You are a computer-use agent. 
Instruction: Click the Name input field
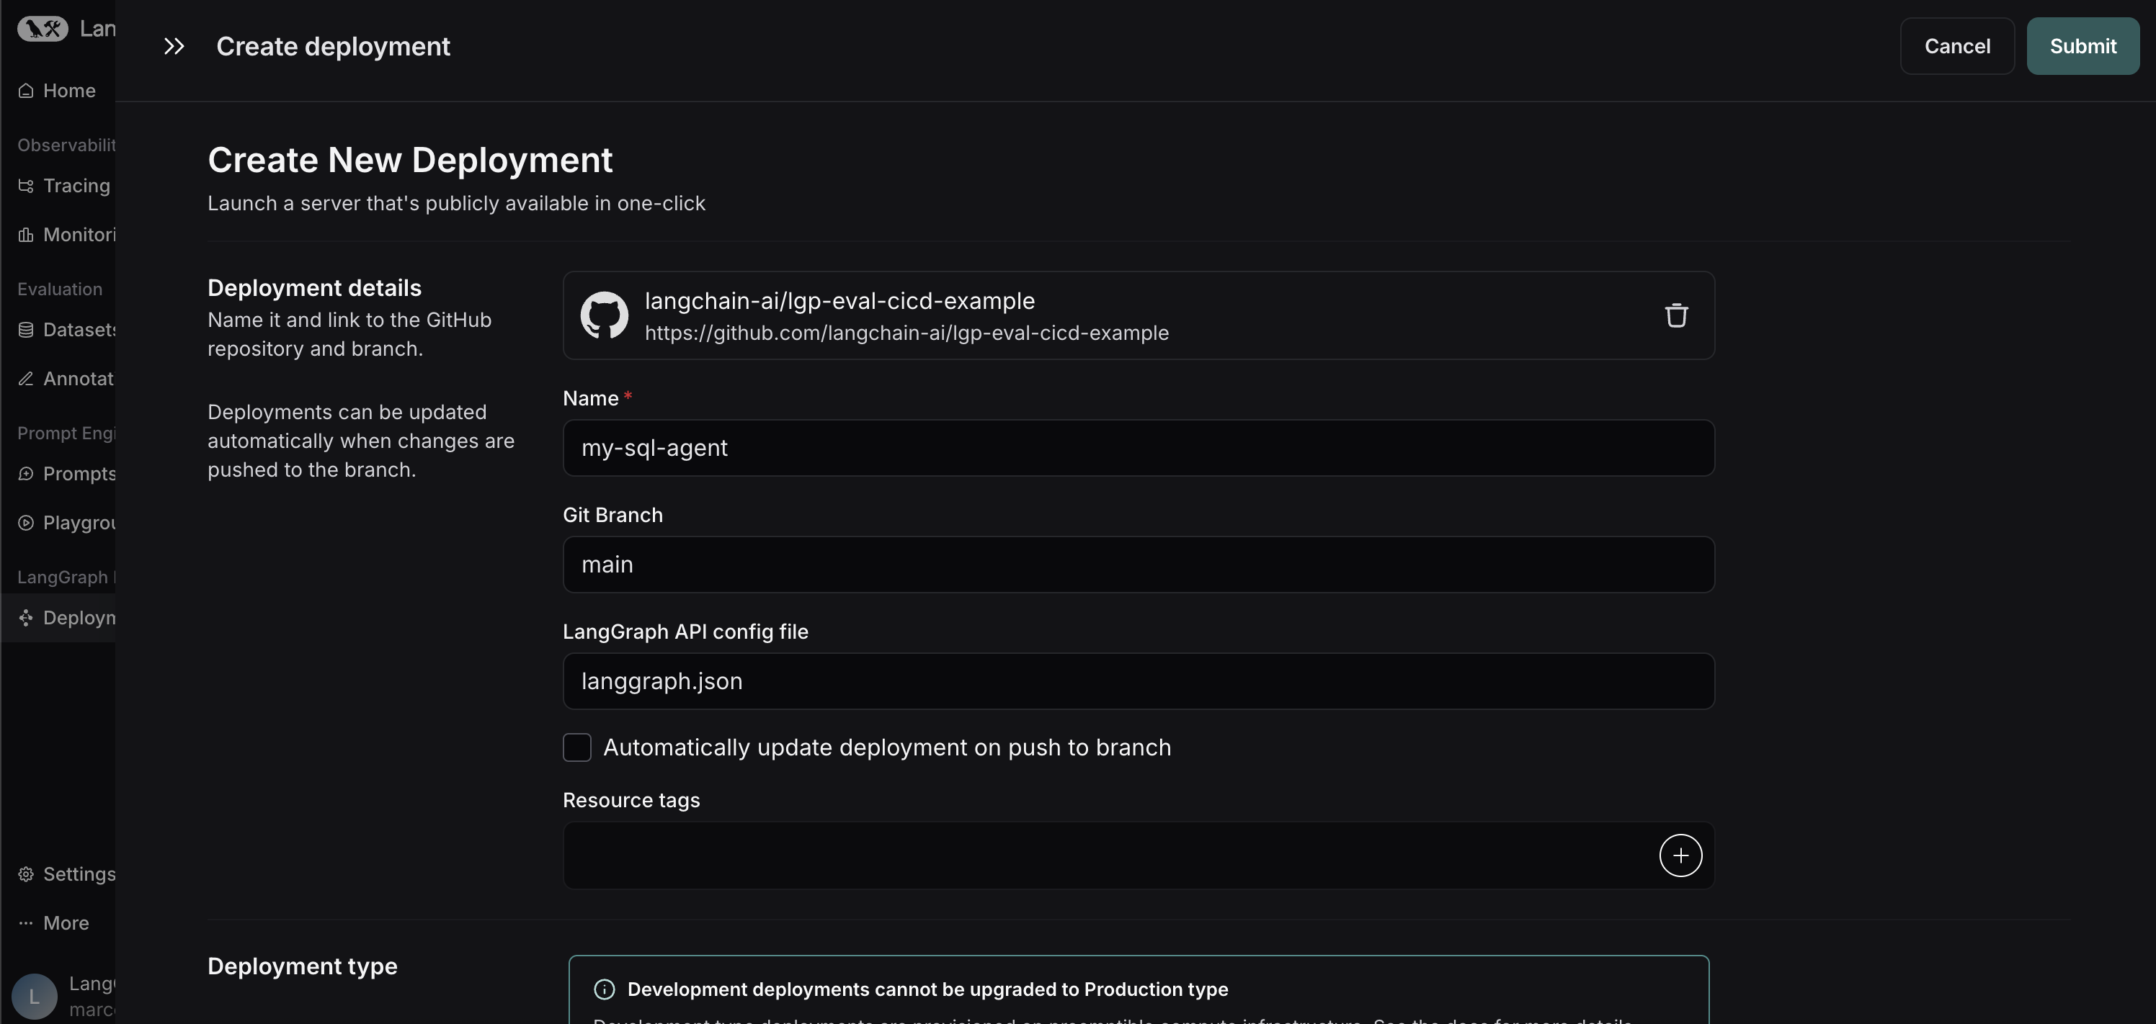pos(1139,448)
